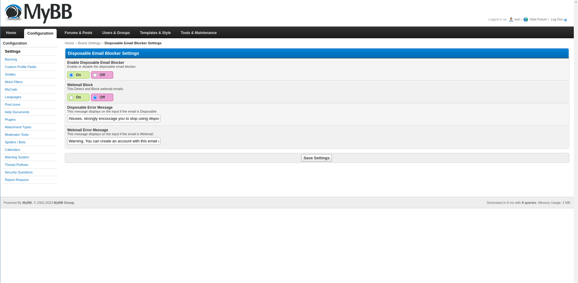Select Off for Webmail Block
This screenshot has height=283, width=578.
(95, 98)
